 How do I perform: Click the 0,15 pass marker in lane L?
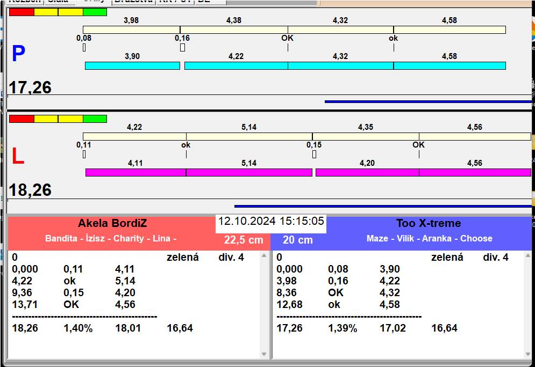coord(314,155)
